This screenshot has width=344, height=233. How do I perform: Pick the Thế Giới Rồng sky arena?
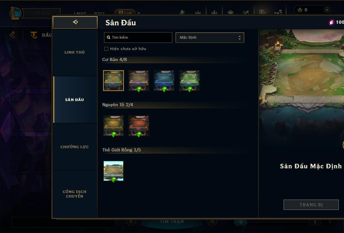113,171
